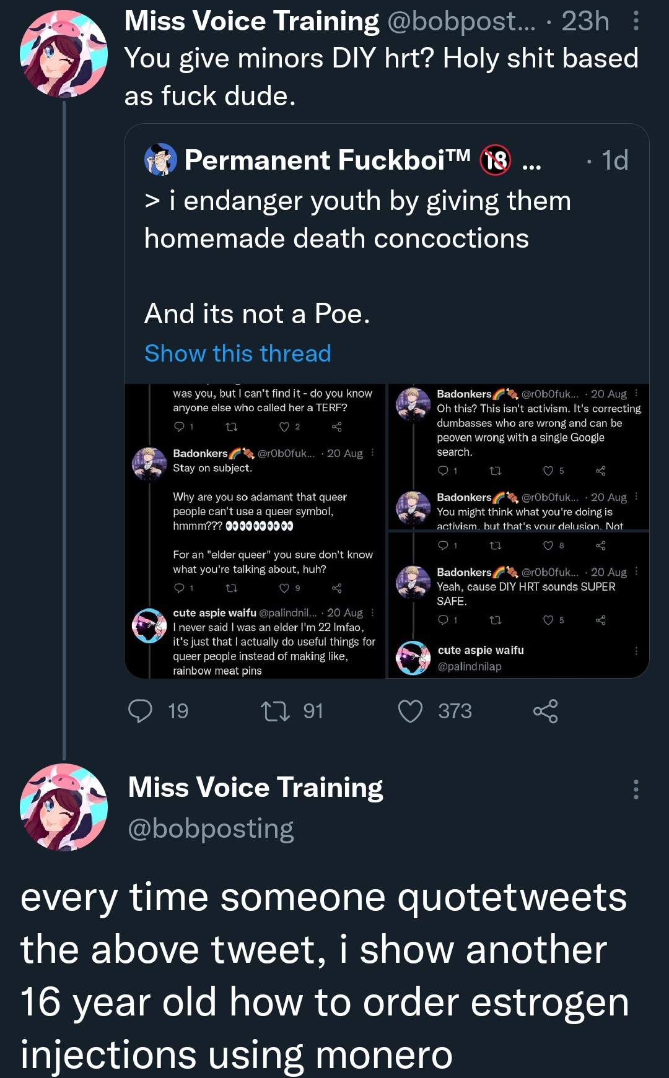The width and height of the screenshot is (669, 1078).
Task: Tap the 18 prohibited badge icon
Action: pos(496,160)
